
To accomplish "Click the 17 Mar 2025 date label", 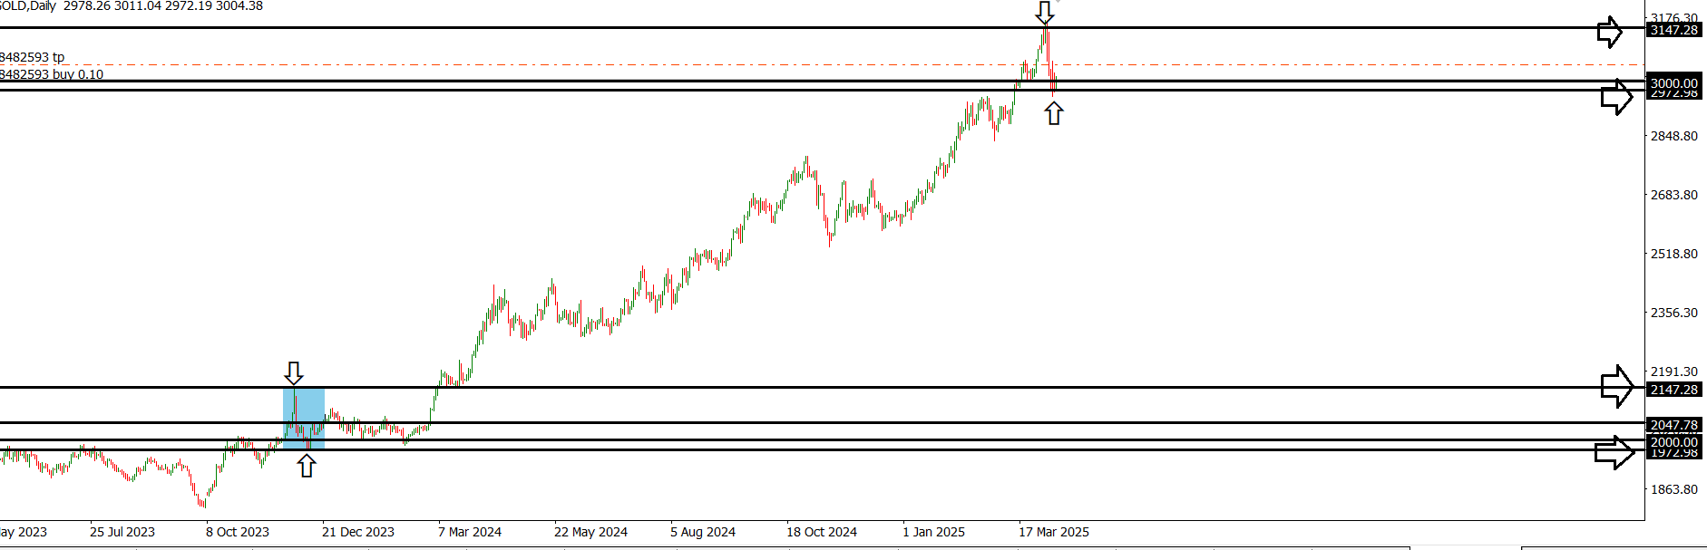I will pyautogui.click(x=1054, y=532).
